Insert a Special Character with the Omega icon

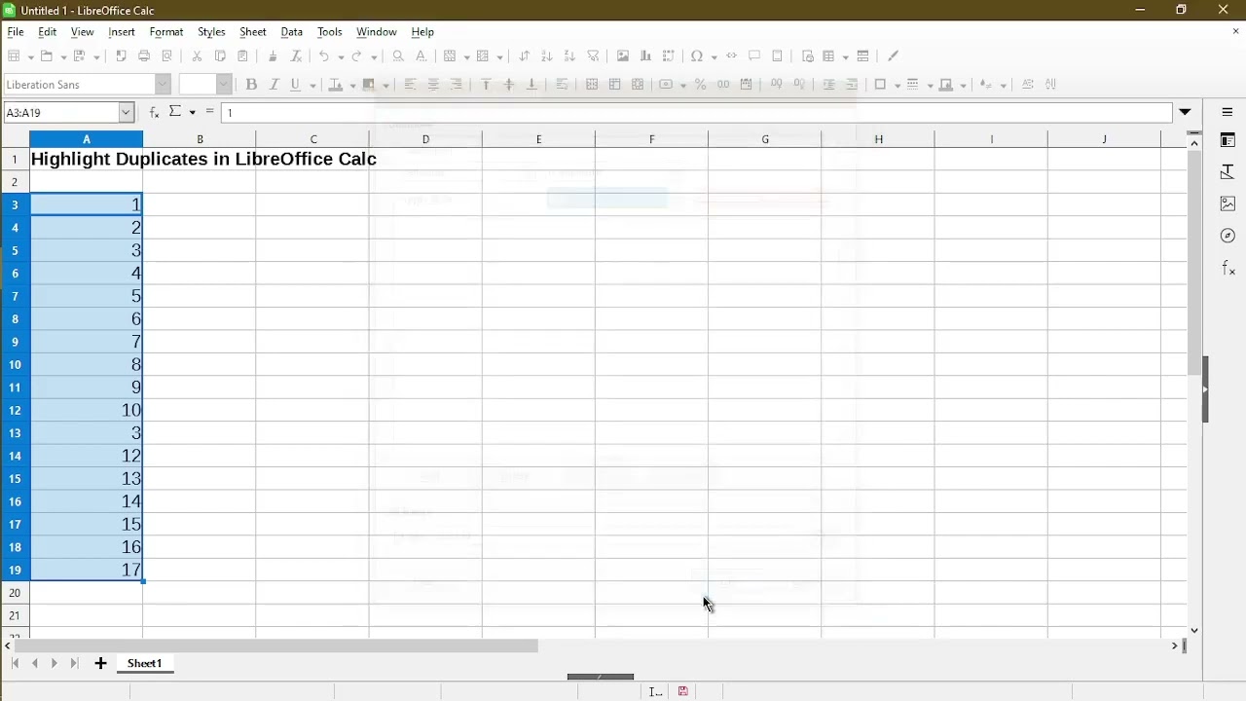697,55
